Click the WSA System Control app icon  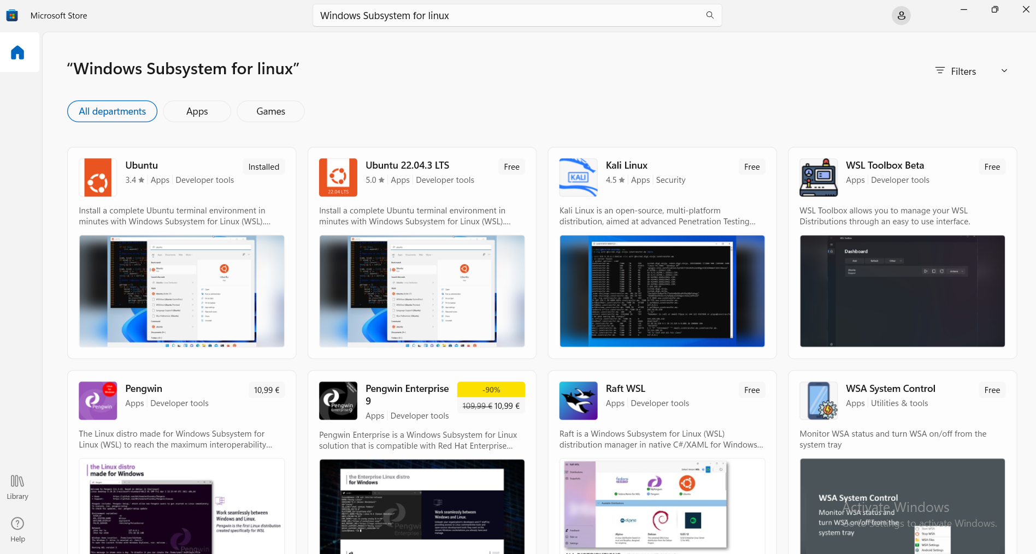tap(819, 401)
